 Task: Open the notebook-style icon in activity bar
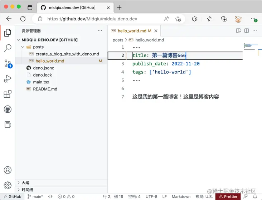[8, 125]
